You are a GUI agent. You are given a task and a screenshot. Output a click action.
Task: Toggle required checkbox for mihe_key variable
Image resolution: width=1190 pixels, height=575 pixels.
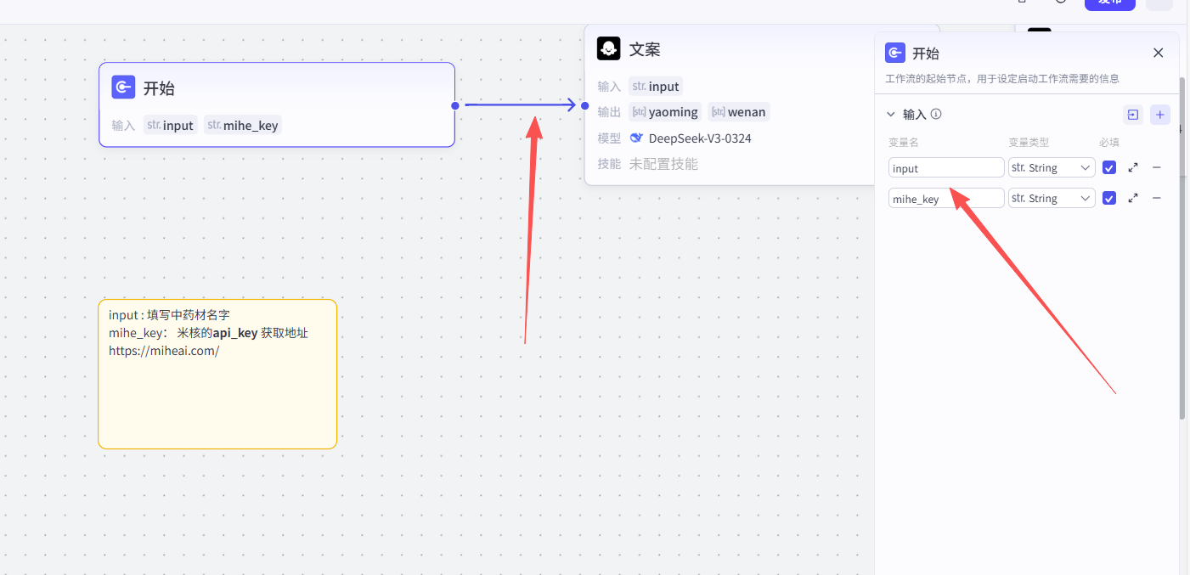(1108, 198)
